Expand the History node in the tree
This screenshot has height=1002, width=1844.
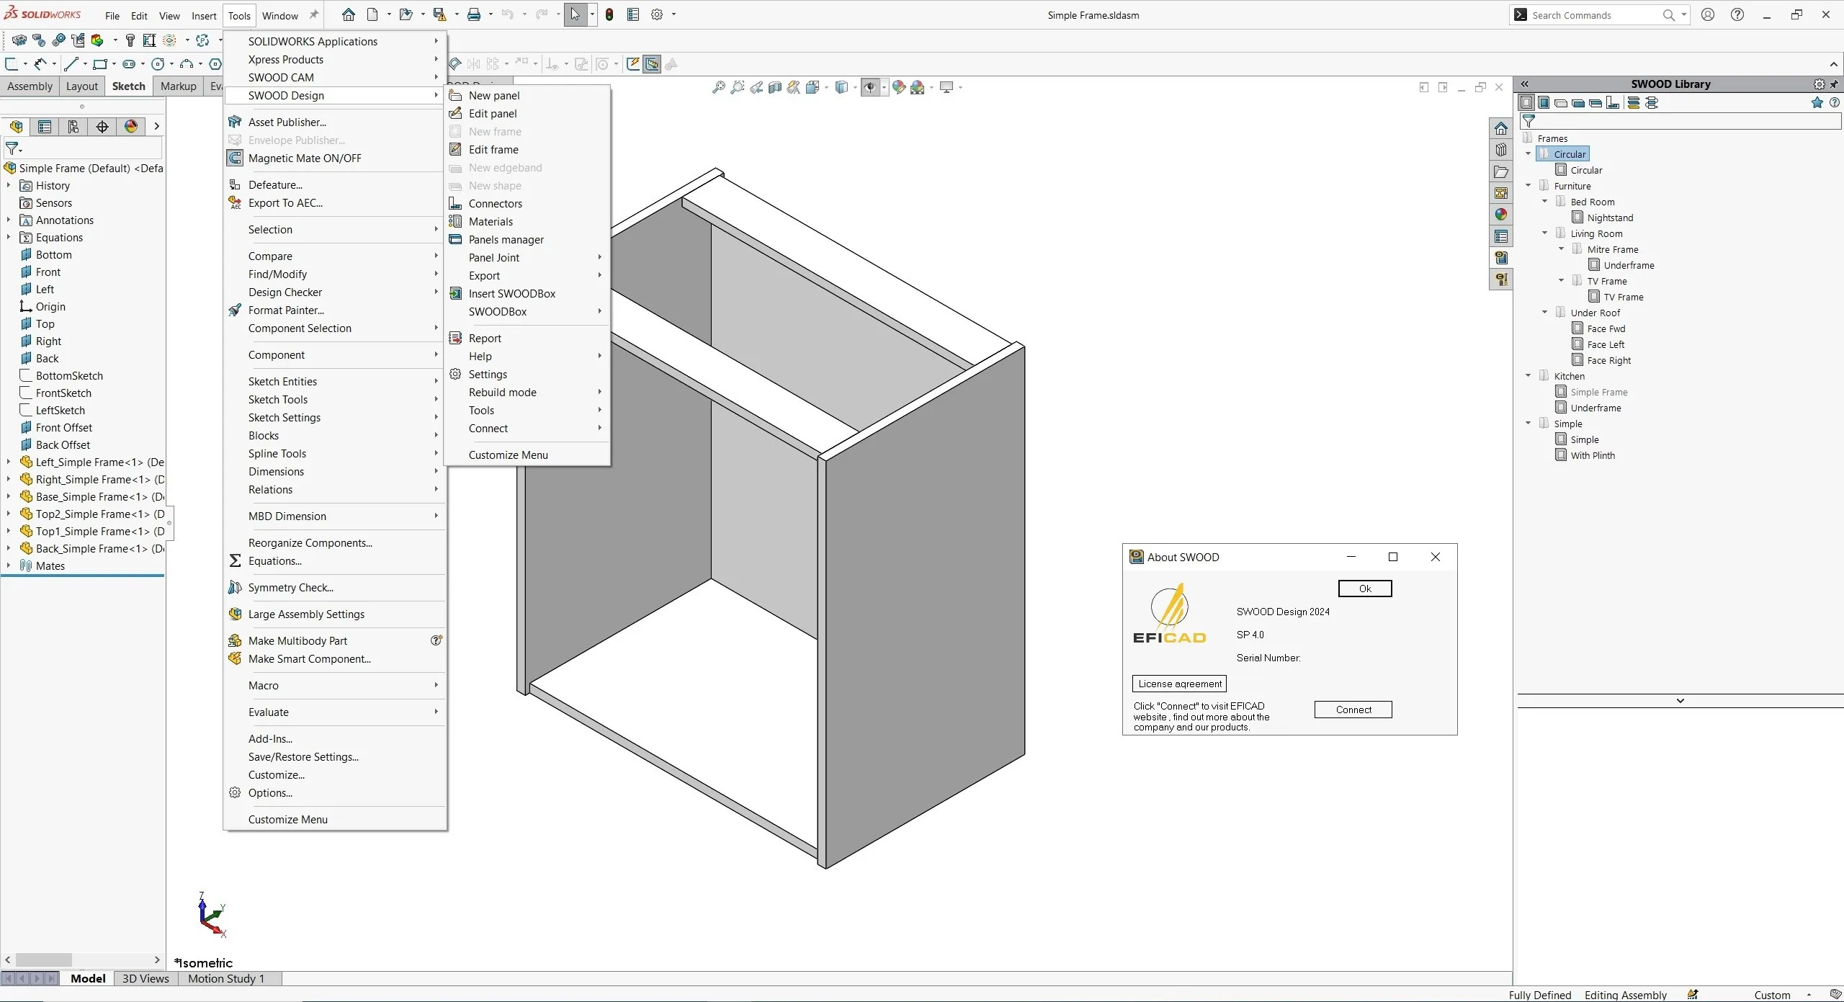tap(9, 185)
